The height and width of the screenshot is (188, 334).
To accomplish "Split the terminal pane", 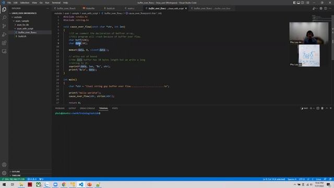I will pos(318,108).
